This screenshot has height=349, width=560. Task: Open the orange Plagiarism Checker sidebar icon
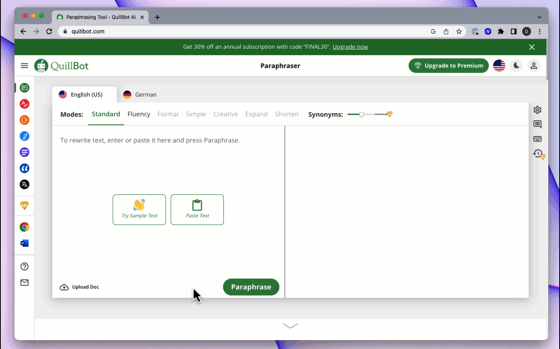click(x=25, y=120)
